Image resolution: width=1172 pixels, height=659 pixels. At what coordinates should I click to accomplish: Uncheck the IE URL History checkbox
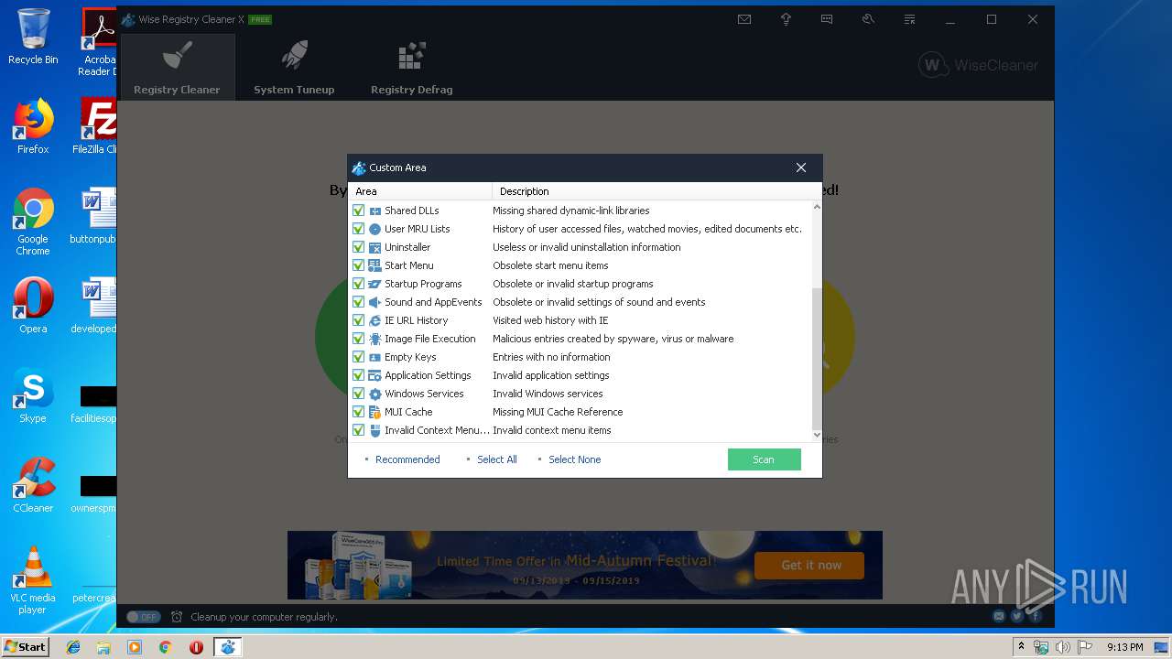[x=359, y=320]
